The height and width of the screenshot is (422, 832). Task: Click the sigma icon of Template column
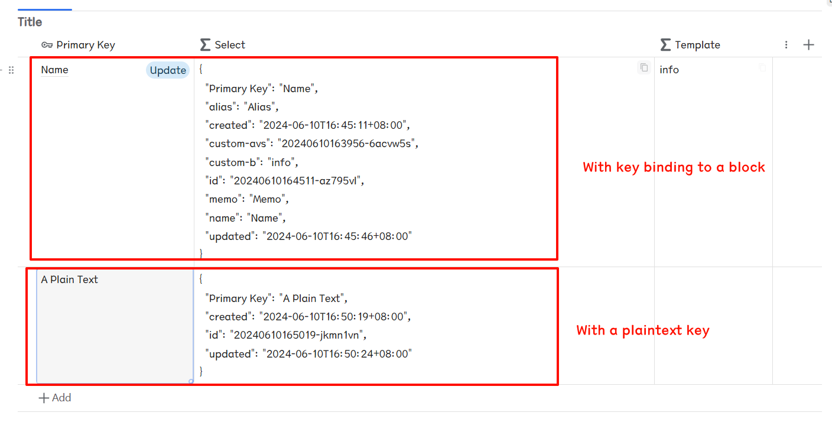(665, 45)
